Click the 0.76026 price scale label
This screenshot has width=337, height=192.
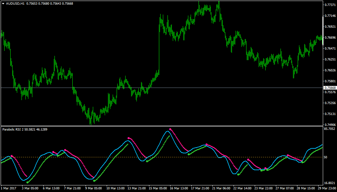click(330, 70)
